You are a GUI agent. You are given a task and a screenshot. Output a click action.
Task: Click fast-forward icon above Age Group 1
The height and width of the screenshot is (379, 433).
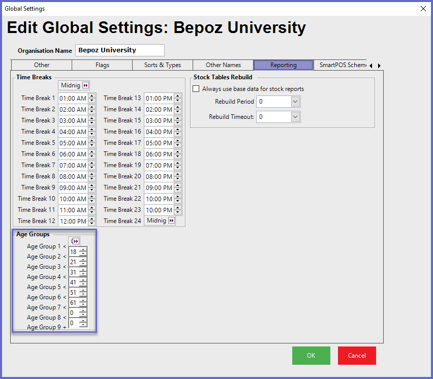[x=75, y=241]
